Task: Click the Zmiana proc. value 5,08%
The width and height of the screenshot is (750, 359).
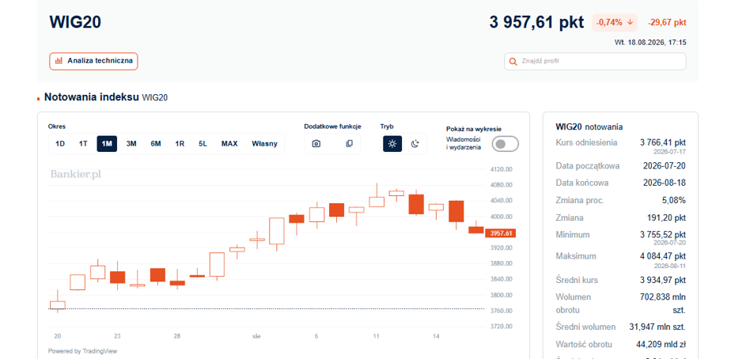Action: tap(674, 200)
